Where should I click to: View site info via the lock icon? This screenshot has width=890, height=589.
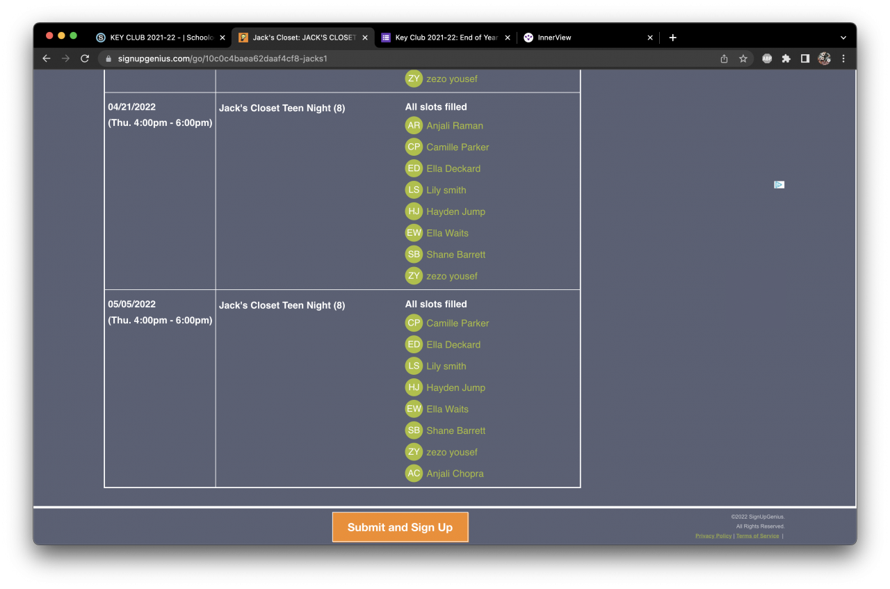(108, 58)
